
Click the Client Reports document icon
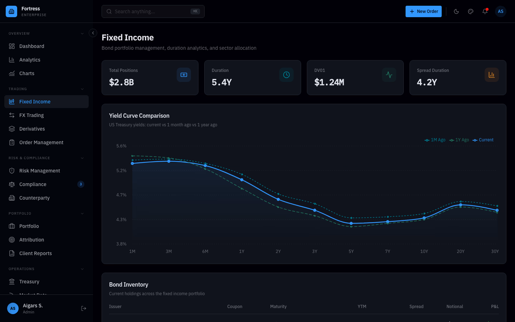[x=12, y=253]
